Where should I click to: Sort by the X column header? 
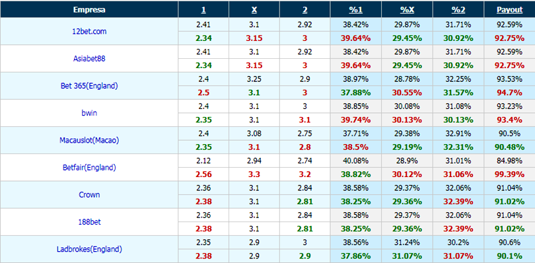pos(254,10)
